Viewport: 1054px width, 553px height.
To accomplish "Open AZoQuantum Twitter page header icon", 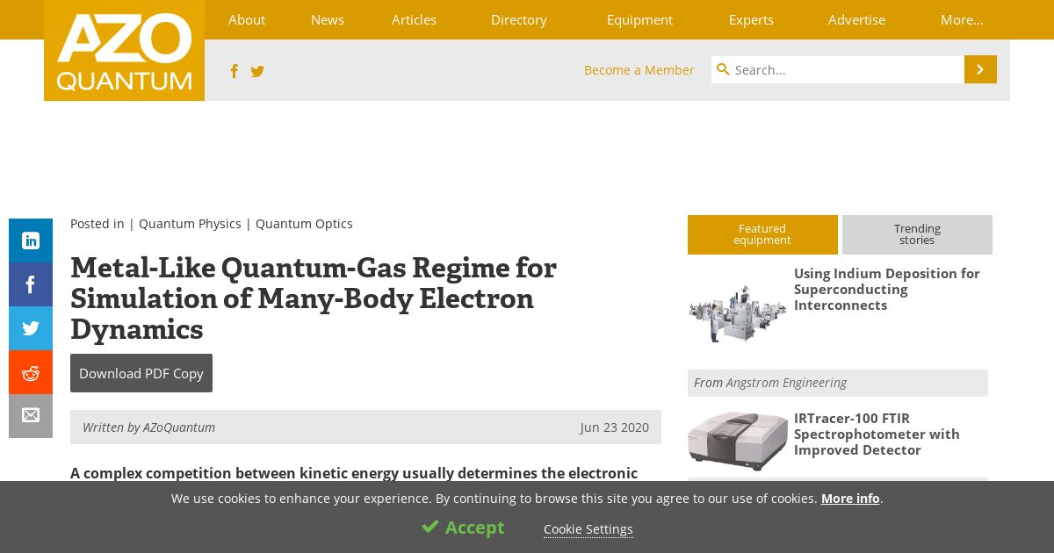I will pyautogui.click(x=257, y=71).
